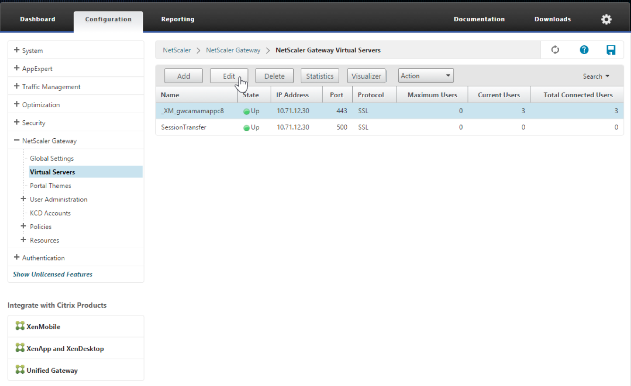This screenshot has height=386, width=631.
Task: Open the settings gear icon
Action: pos(606,19)
